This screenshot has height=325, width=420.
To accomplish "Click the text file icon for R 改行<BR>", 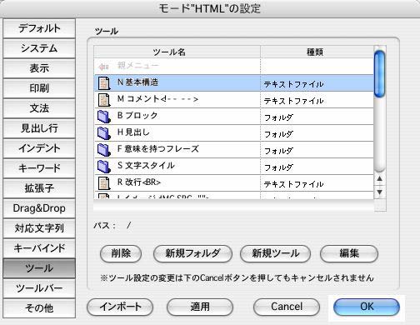I will coord(104,183).
